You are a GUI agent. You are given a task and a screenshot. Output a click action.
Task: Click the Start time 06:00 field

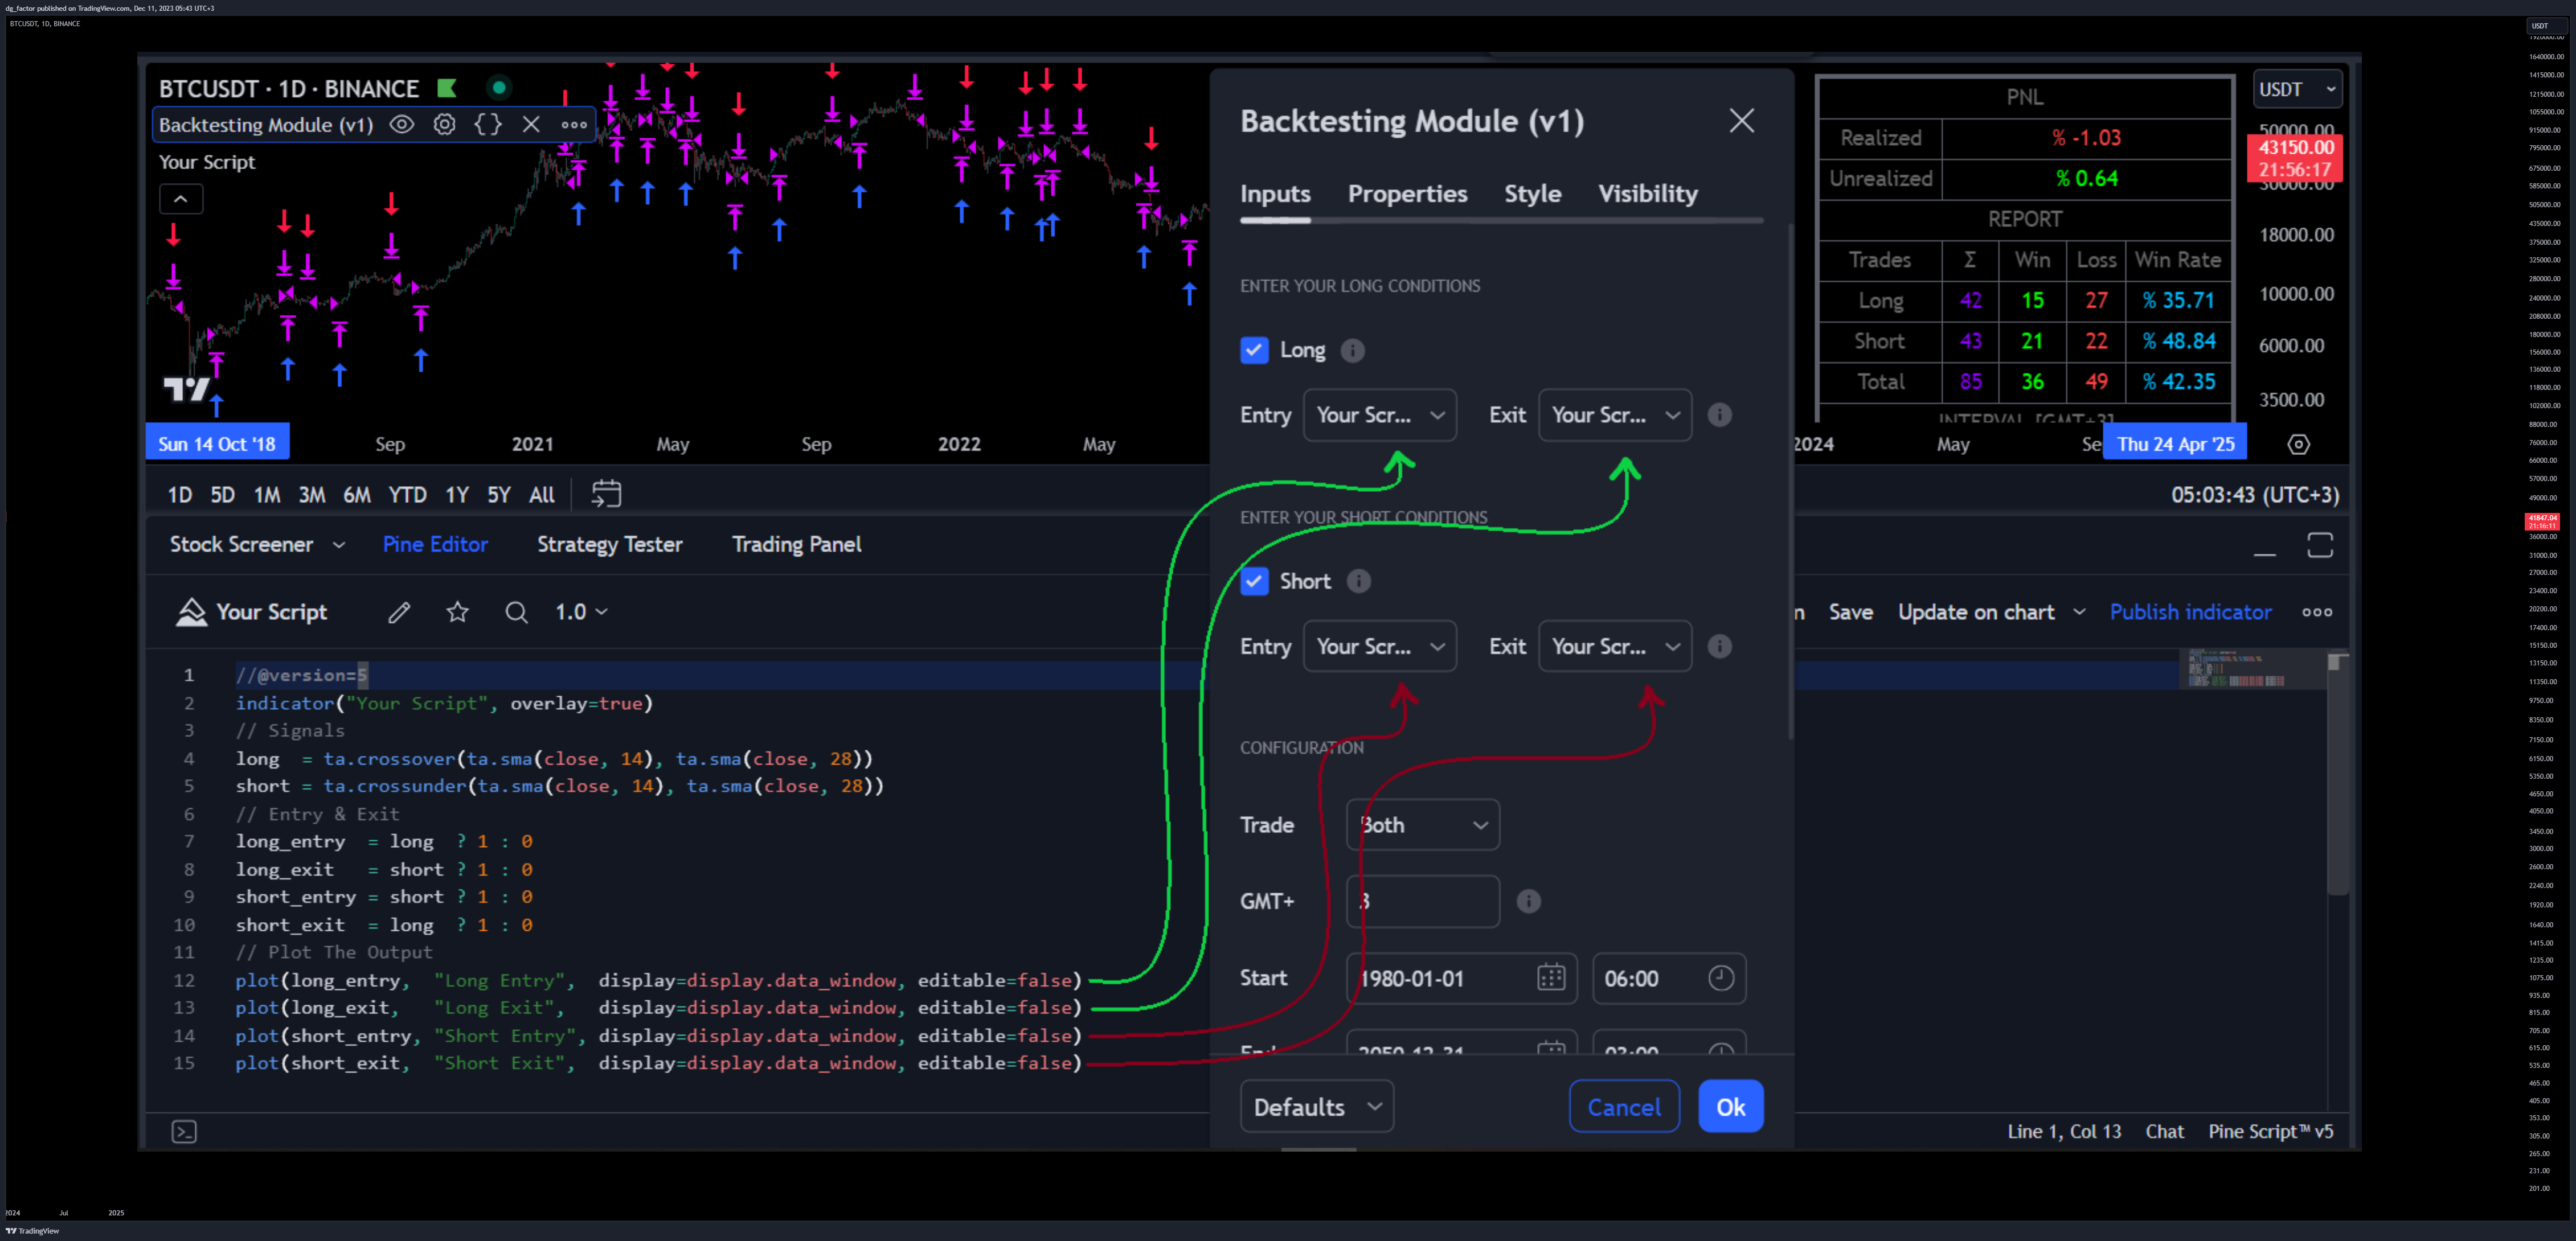1669,978
